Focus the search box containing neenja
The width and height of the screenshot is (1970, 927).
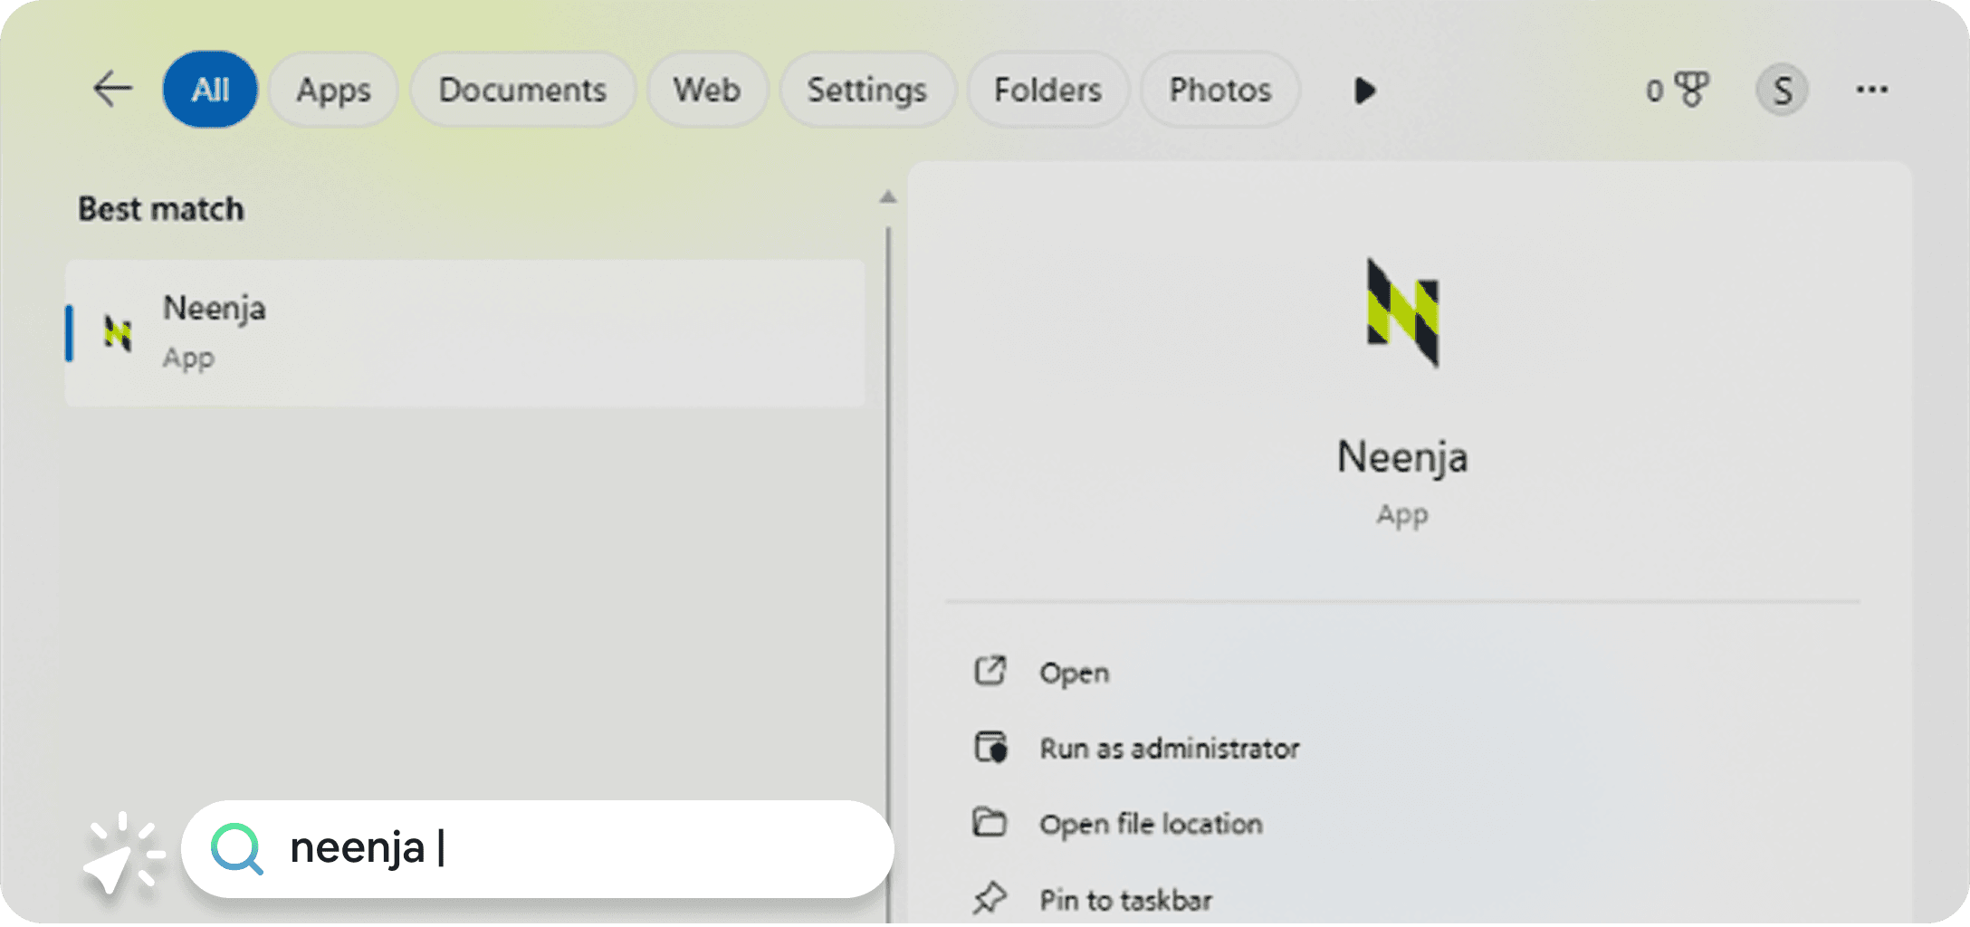(538, 849)
